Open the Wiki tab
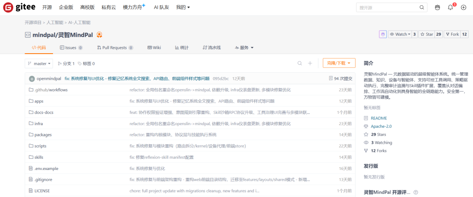The image size is (473, 197). point(154,48)
